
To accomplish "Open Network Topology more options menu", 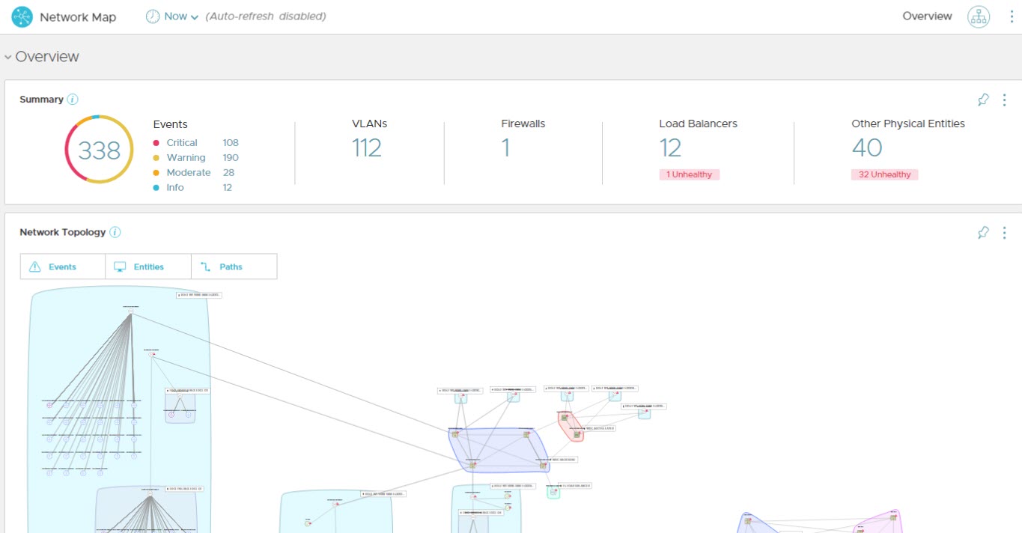I will point(1004,233).
